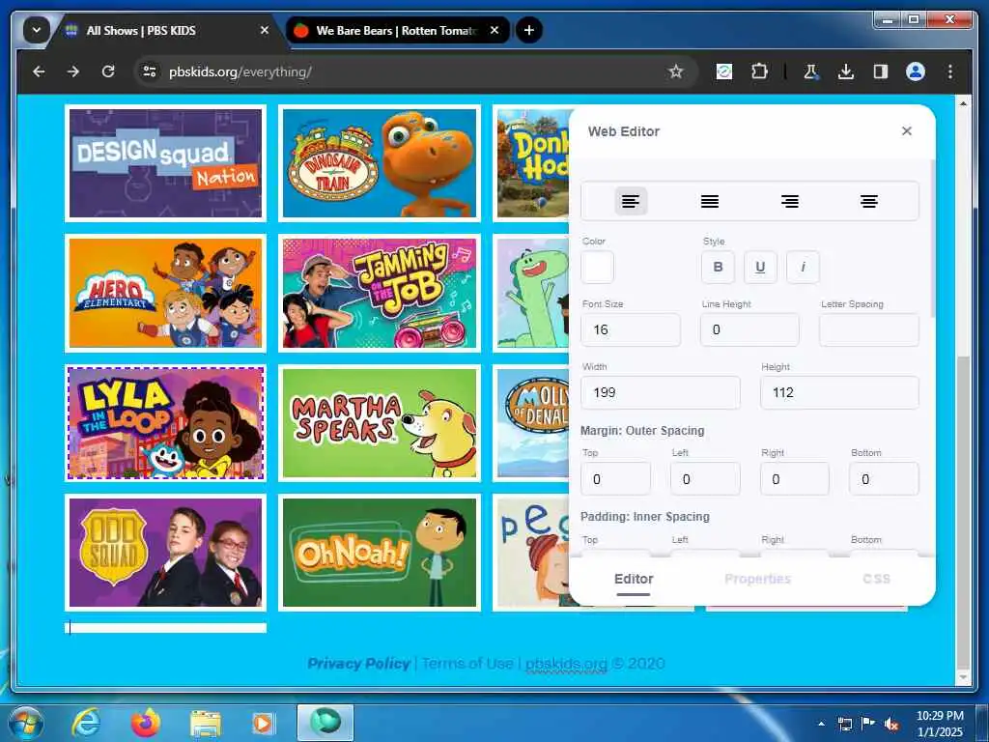The width and height of the screenshot is (989, 742).
Task: Open the Extensions puzzle icon
Action: click(x=759, y=71)
